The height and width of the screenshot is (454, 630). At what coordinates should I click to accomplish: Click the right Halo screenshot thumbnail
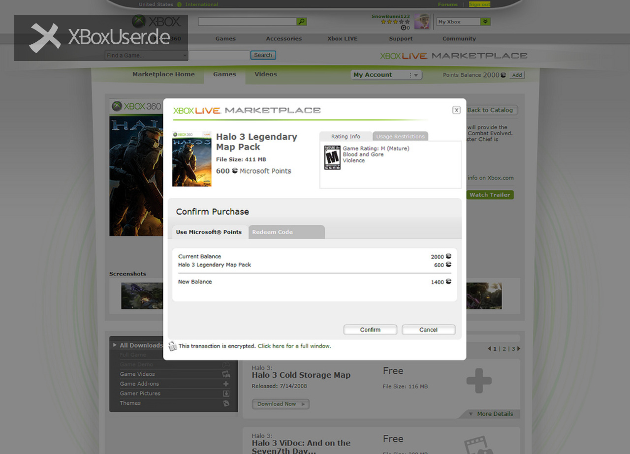point(484,296)
